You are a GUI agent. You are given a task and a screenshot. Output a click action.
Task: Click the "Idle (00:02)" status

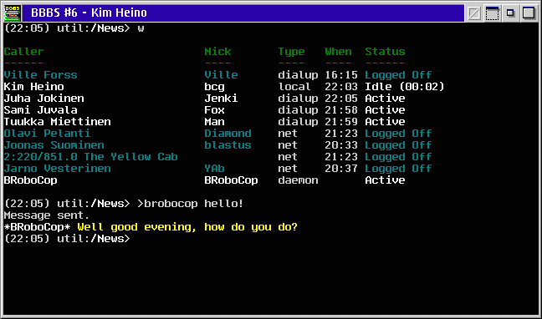coord(405,87)
